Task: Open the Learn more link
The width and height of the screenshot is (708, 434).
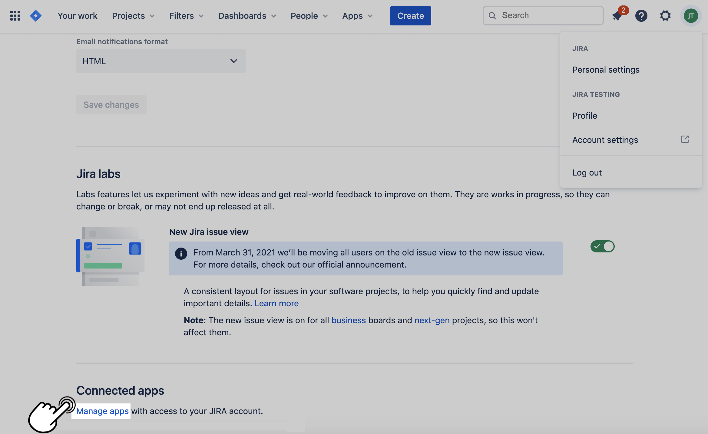Action: [x=276, y=303]
